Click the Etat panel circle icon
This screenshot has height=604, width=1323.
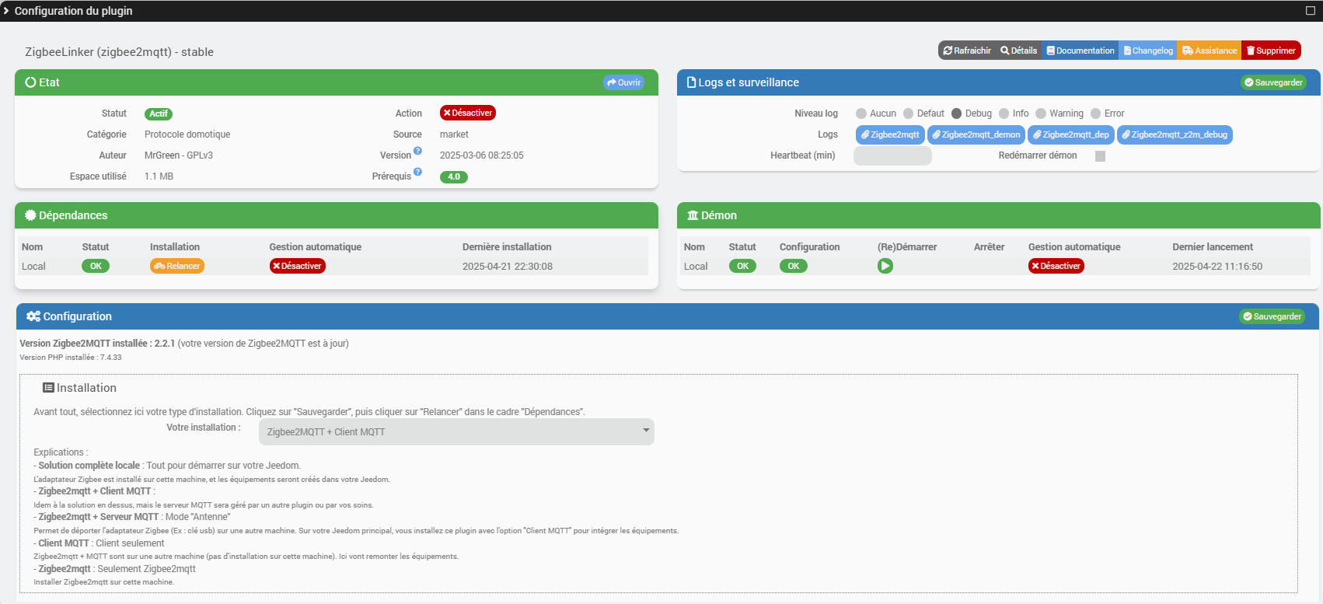pyautogui.click(x=31, y=82)
